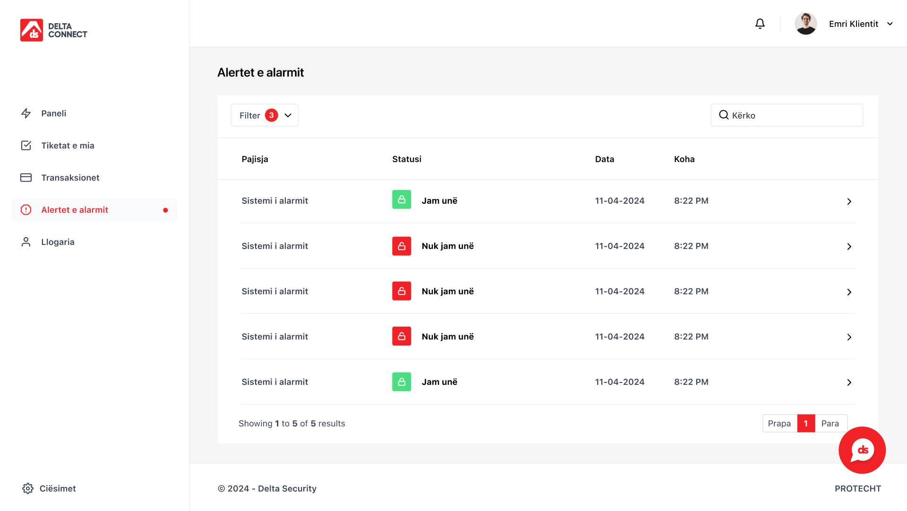Click the Tiketat checkbox icon

(x=26, y=146)
